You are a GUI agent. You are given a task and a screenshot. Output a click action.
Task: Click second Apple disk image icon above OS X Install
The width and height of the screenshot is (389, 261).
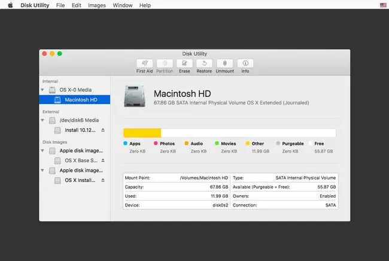click(x=52, y=171)
